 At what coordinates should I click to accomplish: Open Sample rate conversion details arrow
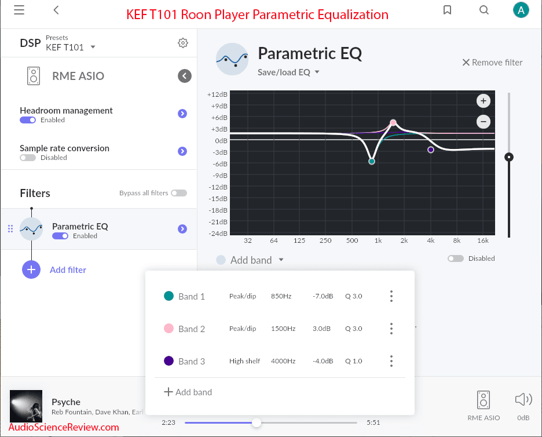(x=182, y=151)
